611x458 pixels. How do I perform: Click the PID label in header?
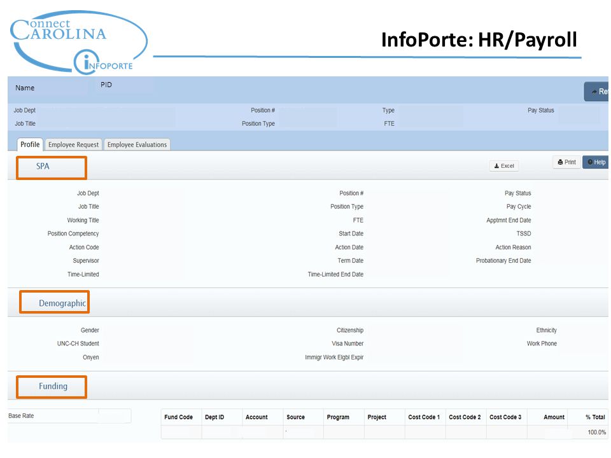[x=106, y=85]
